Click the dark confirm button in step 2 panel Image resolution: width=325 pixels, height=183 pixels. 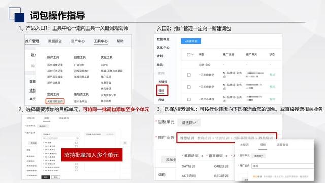click(46, 177)
